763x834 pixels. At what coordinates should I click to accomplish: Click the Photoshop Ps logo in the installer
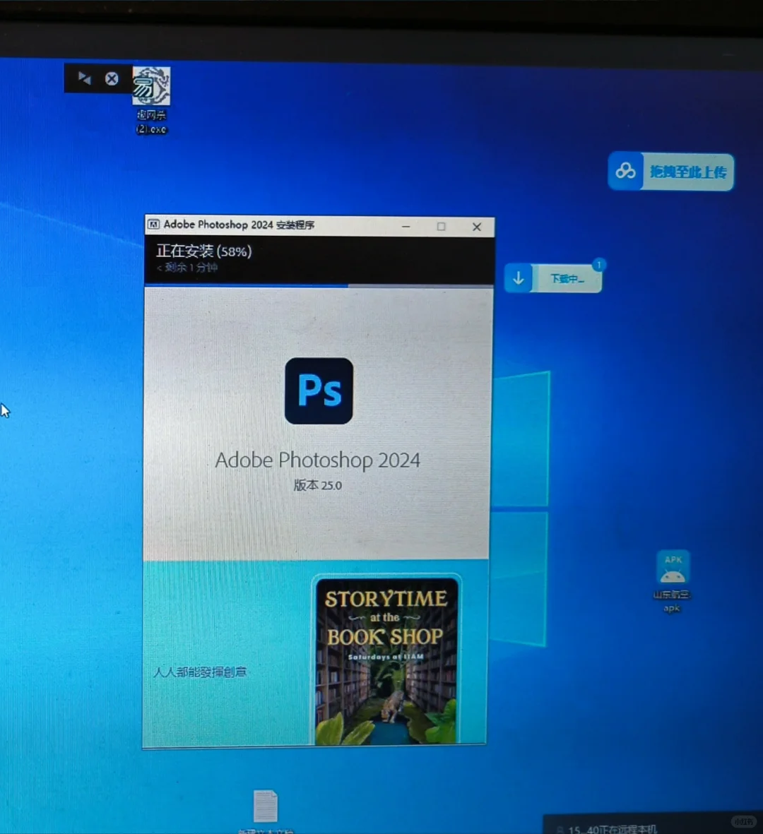click(x=319, y=391)
